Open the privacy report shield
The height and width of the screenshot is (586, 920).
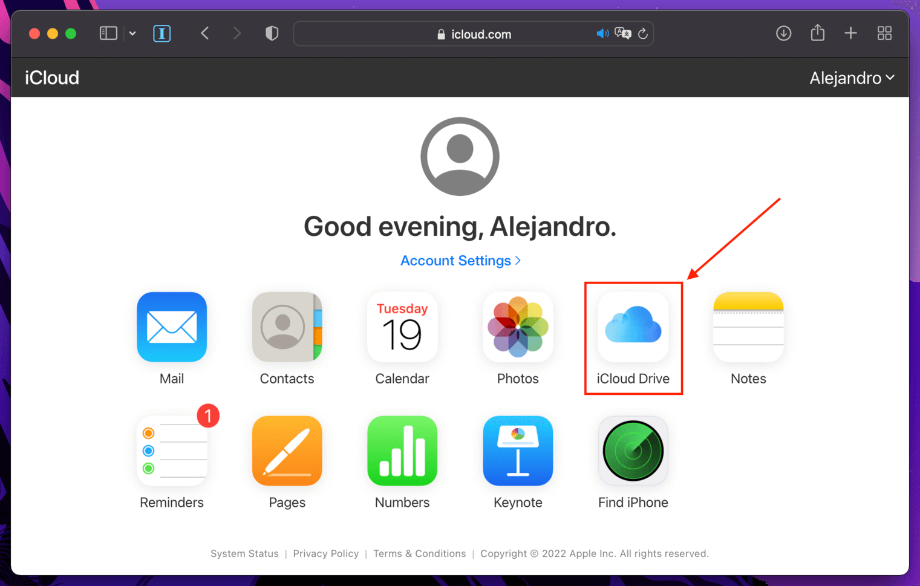coord(272,33)
